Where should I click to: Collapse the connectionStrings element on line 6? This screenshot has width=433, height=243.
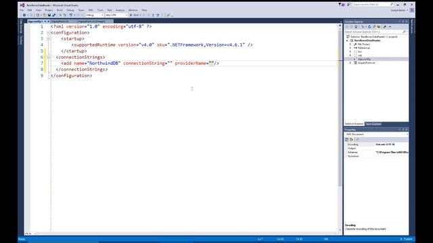point(48,57)
